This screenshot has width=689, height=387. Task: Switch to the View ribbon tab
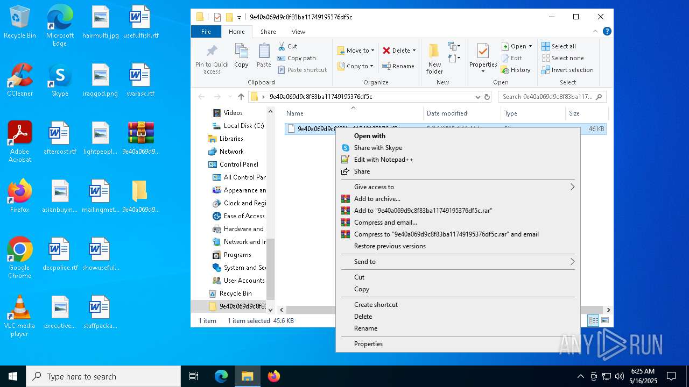(x=298, y=32)
